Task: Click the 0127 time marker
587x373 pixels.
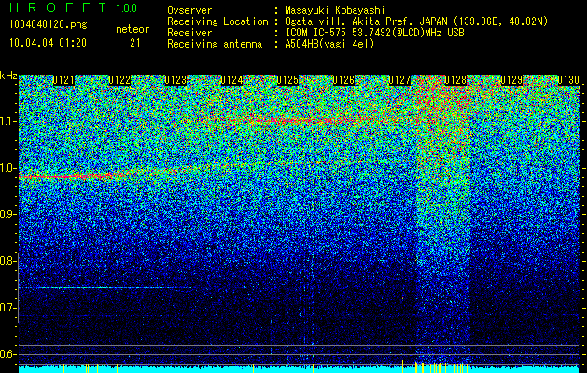Action: pyautogui.click(x=399, y=80)
